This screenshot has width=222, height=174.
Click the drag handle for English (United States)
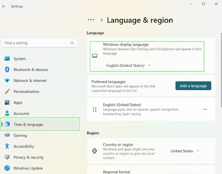[95, 109]
